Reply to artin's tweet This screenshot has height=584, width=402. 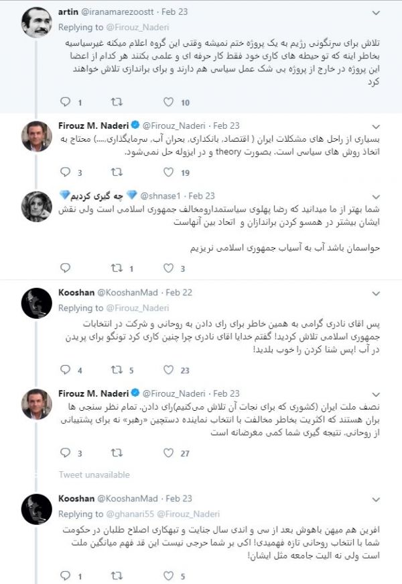65,103
